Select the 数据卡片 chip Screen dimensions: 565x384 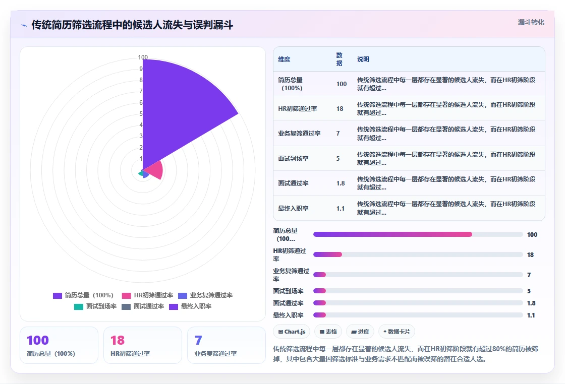[x=397, y=332]
